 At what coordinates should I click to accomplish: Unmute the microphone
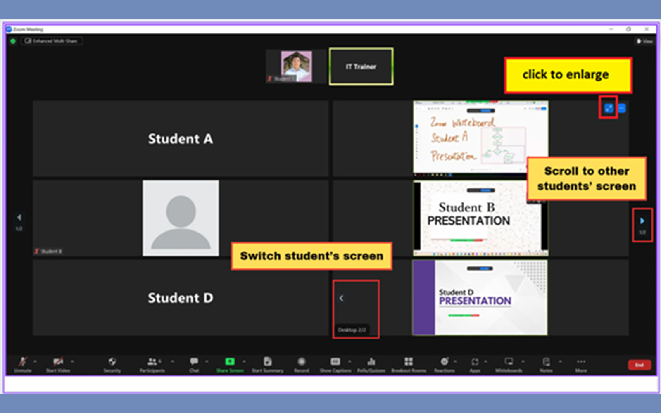coord(21,363)
